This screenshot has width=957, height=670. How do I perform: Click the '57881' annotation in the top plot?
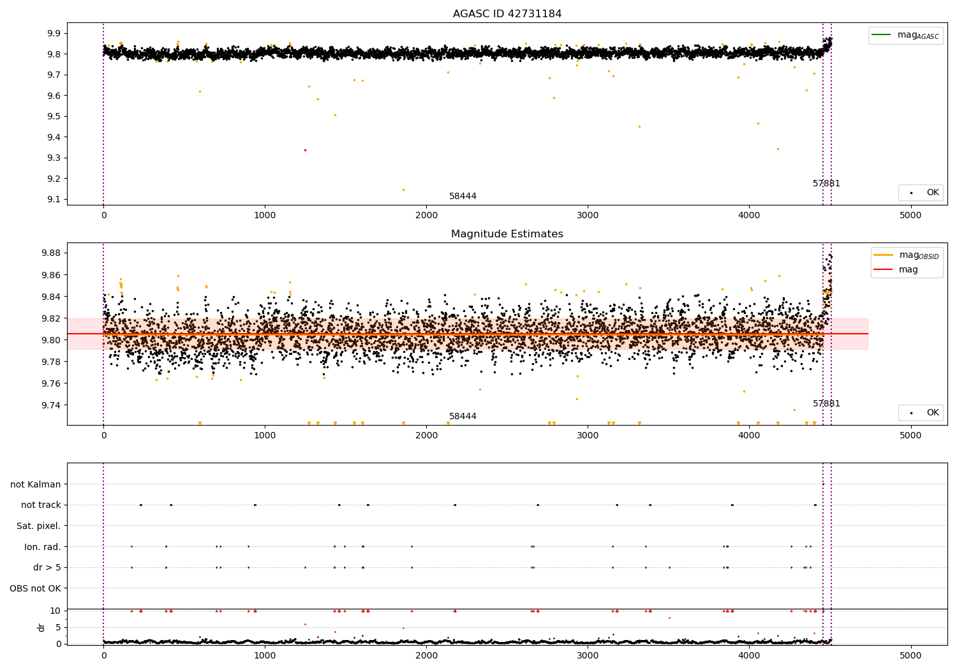(x=826, y=184)
